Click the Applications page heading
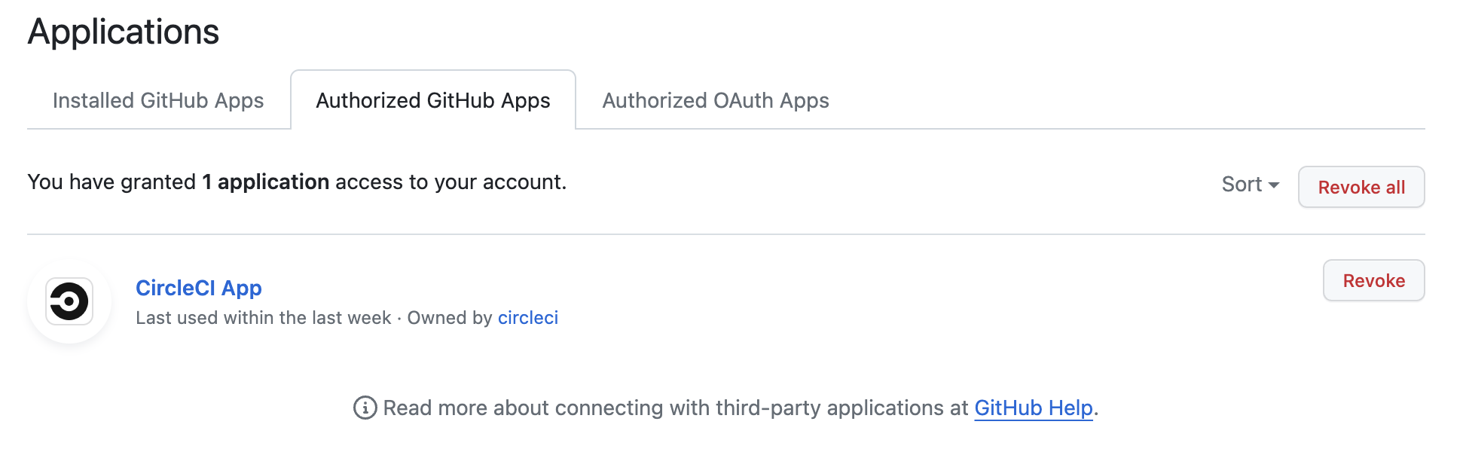This screenshot has height=452, width=1463. pos(124,32)
